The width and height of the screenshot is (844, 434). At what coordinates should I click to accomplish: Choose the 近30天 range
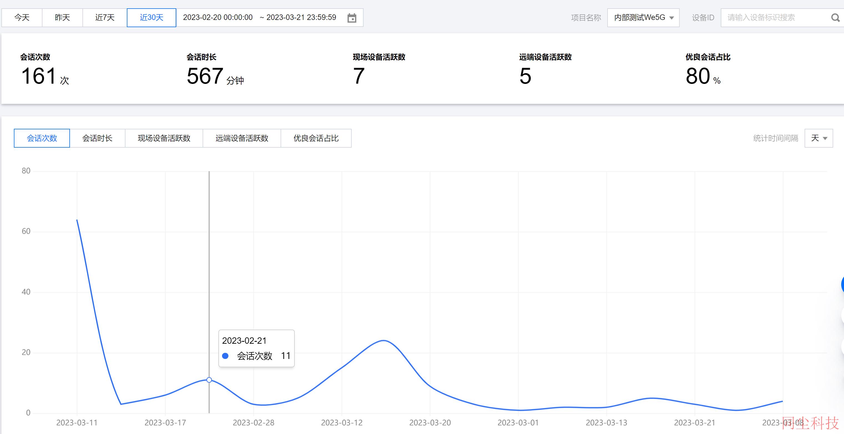151,18
